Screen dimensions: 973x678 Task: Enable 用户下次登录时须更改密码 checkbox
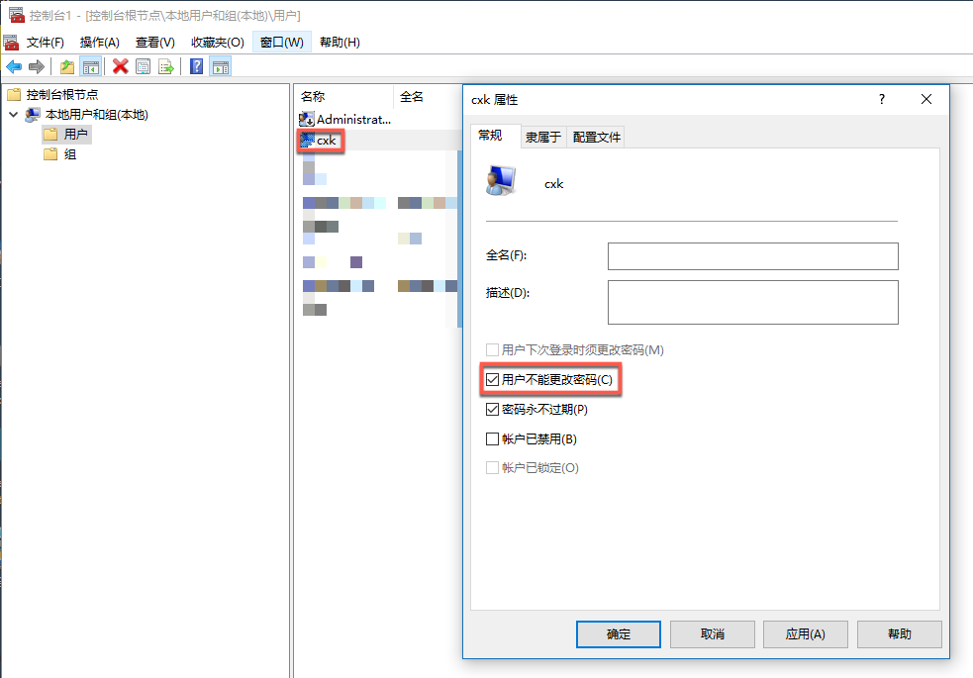[491, 349]
